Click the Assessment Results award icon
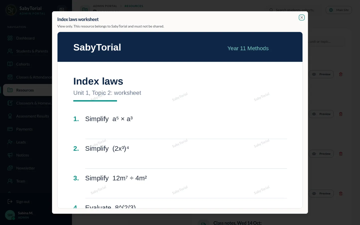 pos(10,116)
